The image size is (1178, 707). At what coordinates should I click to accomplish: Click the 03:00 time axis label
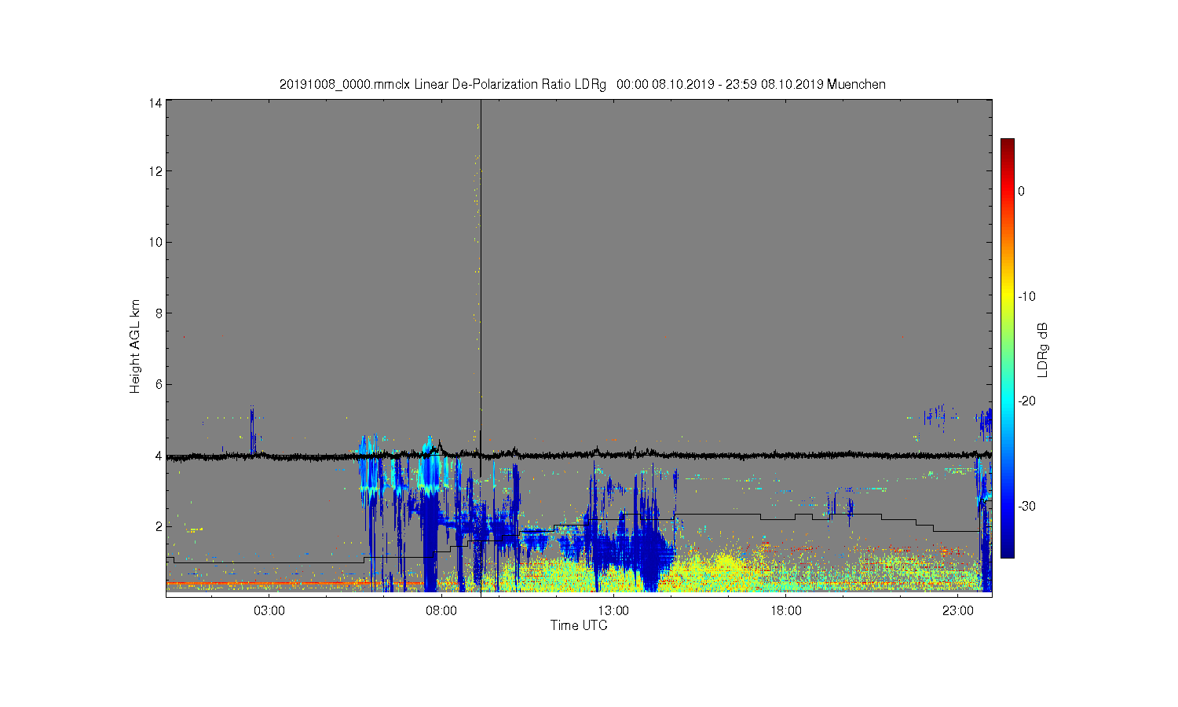pos(269,611)
